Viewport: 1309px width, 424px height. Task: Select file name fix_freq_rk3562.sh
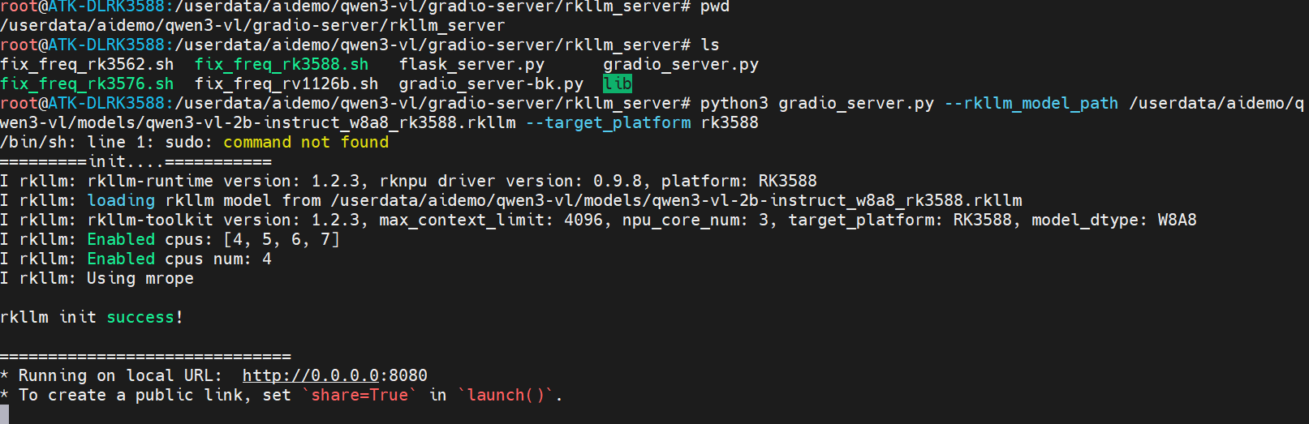tap(87, 64)
